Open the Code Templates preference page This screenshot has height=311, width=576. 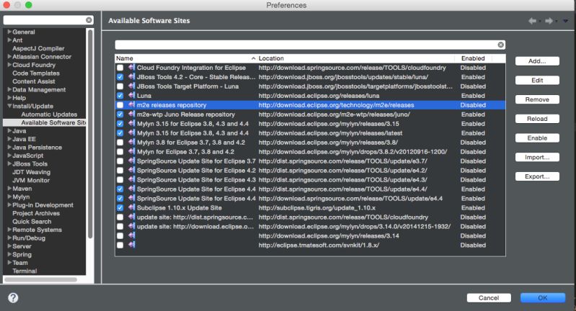(x=36, y=73)
